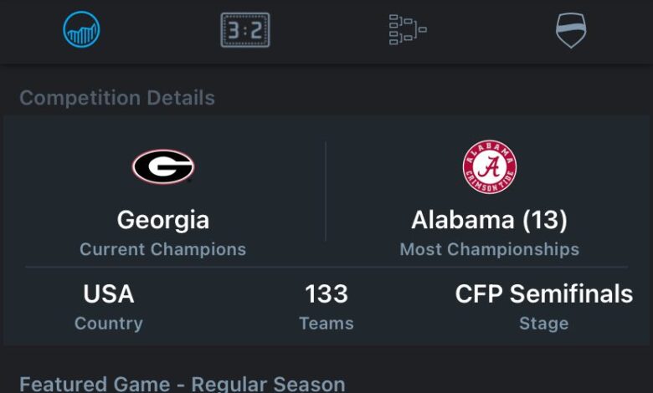This screenshot has width=653, height=393.
Task: Tap the 133 teams count
Action: [326, 293]
